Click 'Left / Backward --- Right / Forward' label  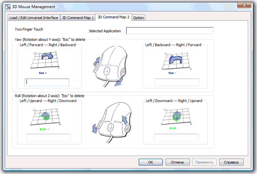tap(173, 45)
